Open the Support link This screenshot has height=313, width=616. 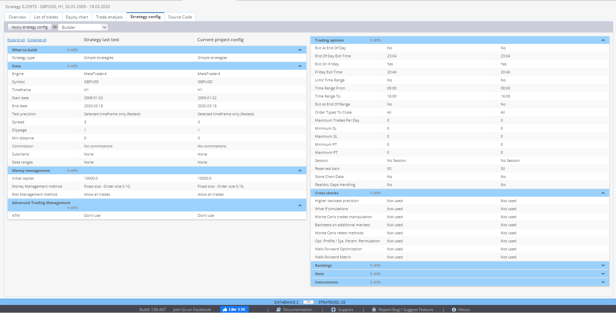point(346,310)
